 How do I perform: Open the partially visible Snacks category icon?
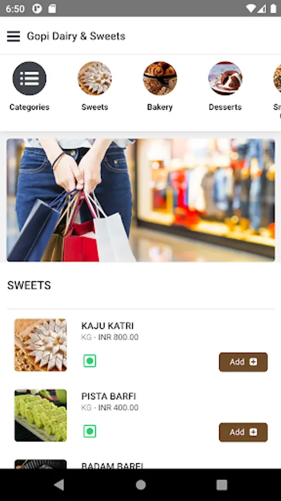[277, 78]
